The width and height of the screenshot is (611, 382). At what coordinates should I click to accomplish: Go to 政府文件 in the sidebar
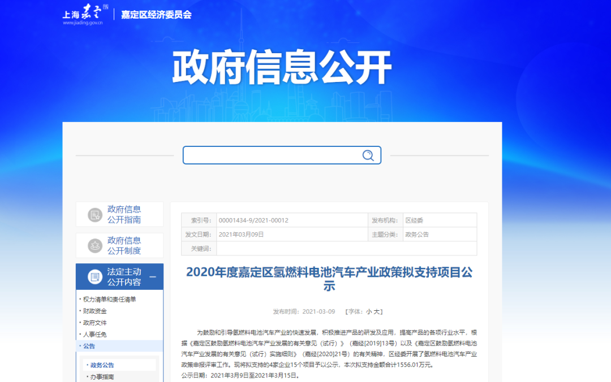point(94,323)
